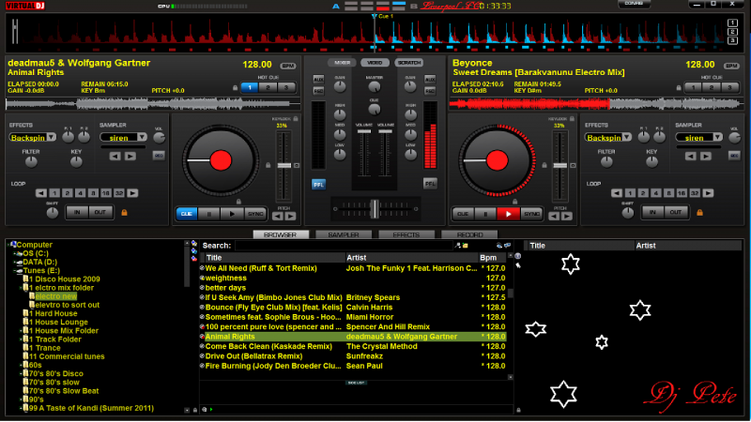Play the right deck track
This screenshot has height=422, width=751.
pyautogui.click(x=509, y=214)
